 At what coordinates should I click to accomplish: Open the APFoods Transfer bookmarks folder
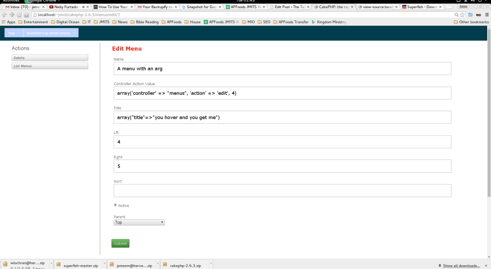tap(291, 22)
